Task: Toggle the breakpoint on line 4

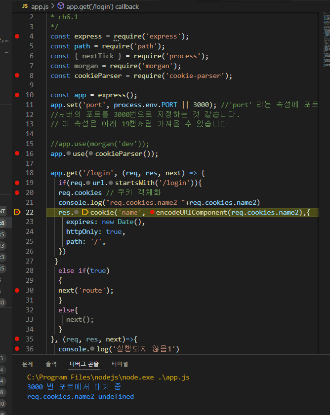Action: (x=17, y=36)
